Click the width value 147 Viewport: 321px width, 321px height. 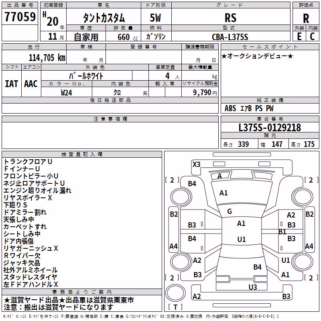tap(277, 144)
